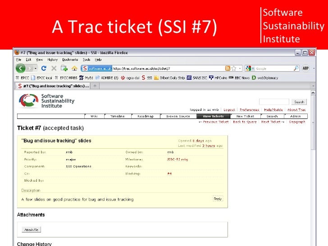Click the URL address field
Viewport: 328px width, 246px height.
tap(168, 68)
